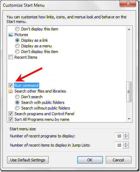Click the Search other files and libraries icon

(x=11, y=91)
